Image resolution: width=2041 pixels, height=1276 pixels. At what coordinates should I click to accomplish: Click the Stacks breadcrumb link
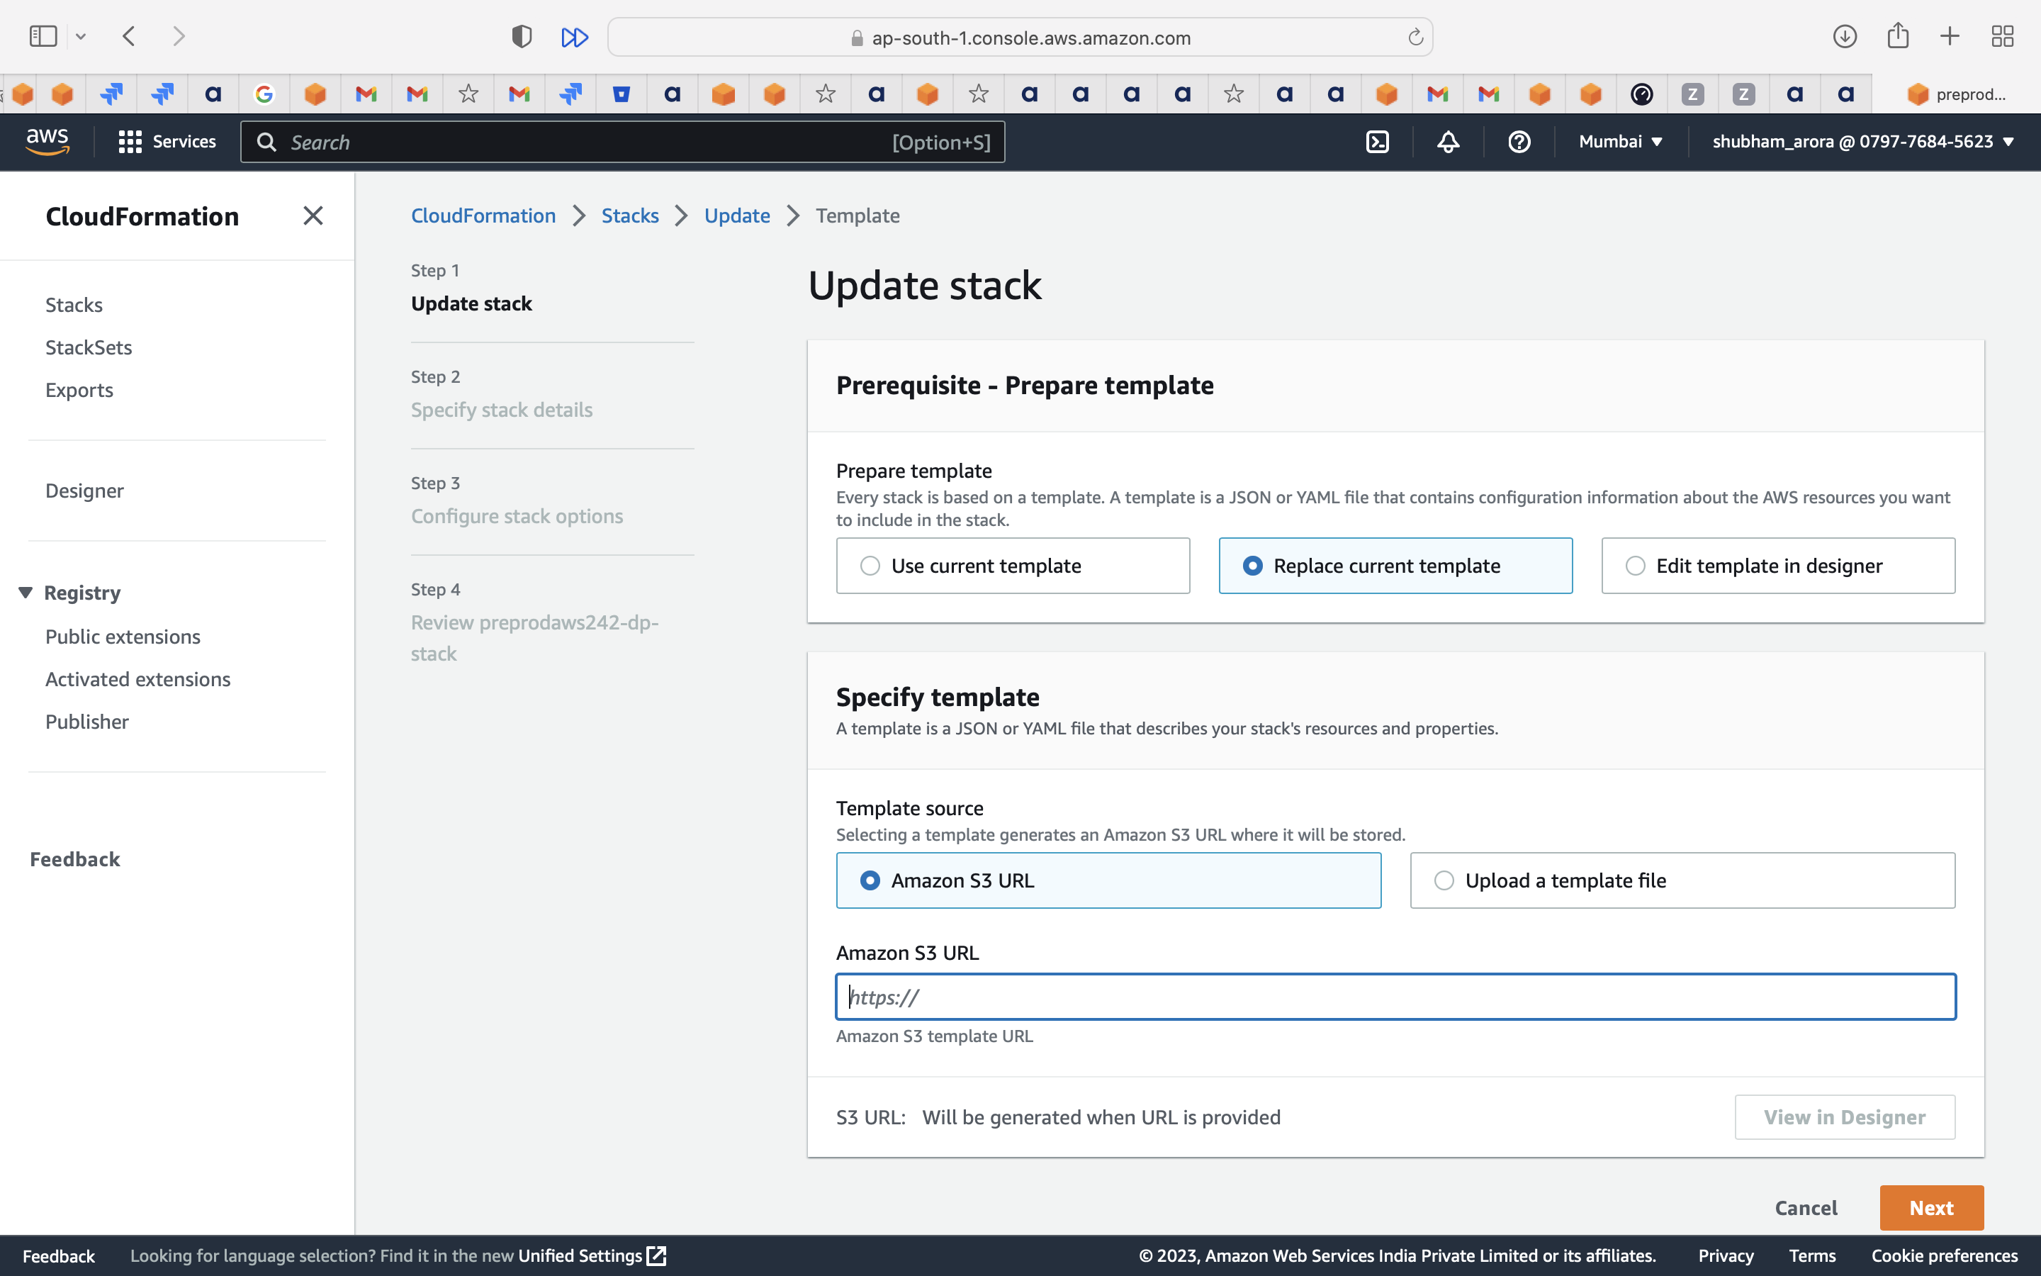coord(630,216)
